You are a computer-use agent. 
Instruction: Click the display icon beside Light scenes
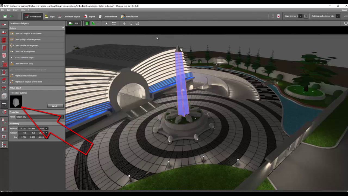coord(306,16)
